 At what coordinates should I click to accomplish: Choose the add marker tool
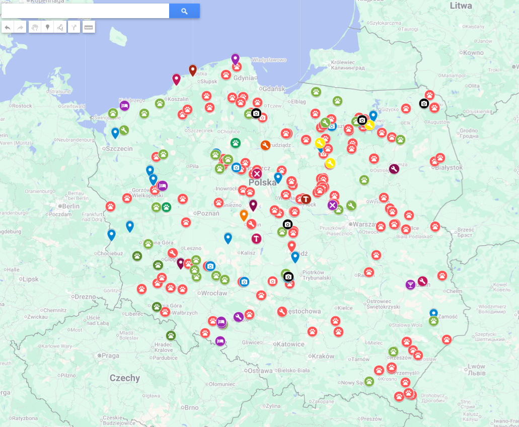[48, 27]
